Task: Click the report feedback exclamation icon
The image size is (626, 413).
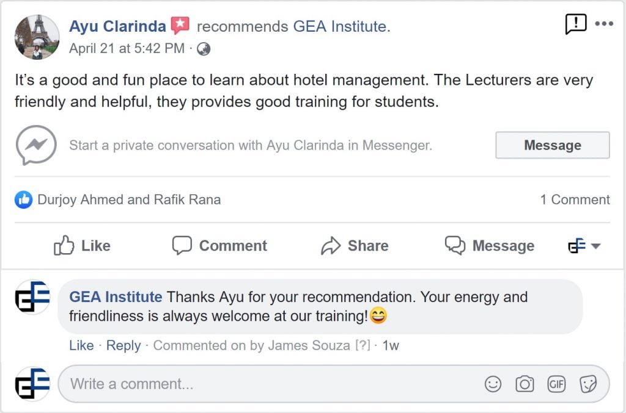Action: tap(575, 24)
